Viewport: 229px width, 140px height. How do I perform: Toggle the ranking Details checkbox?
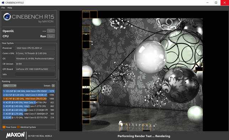[x=53, y=86]
